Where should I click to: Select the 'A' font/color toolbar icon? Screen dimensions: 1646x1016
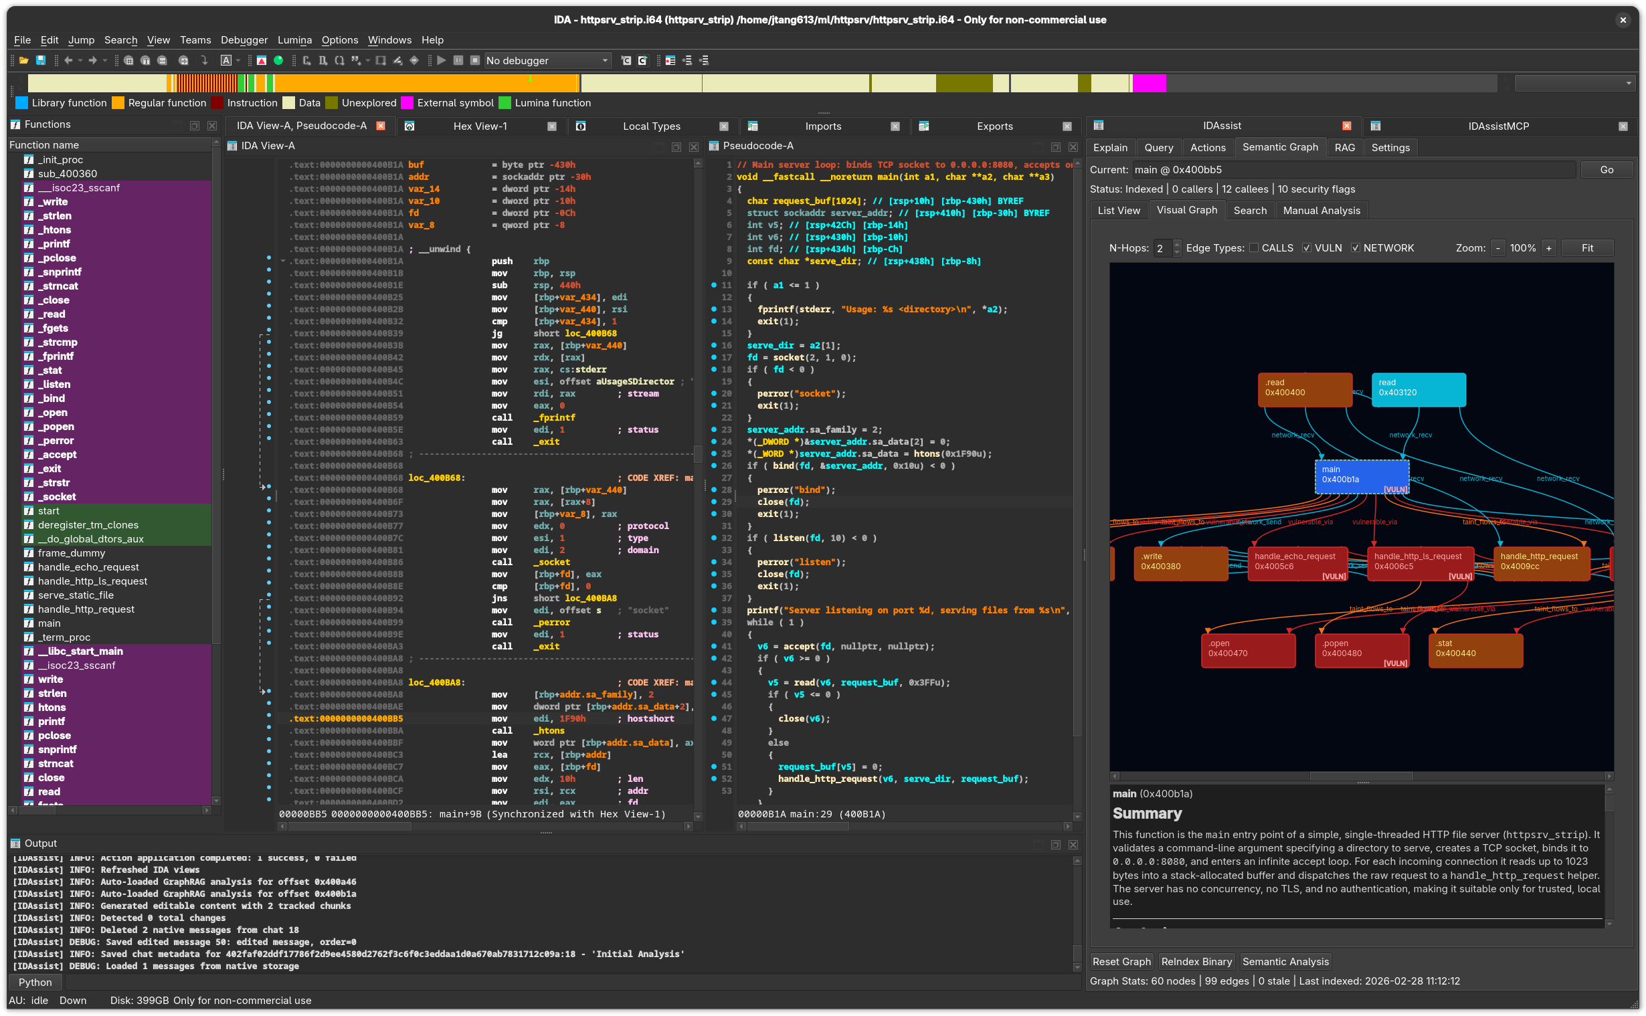(226, 60)
